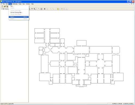135x105 pixels.
Task: Select the magnifier zoom tool
Action: 34,9
